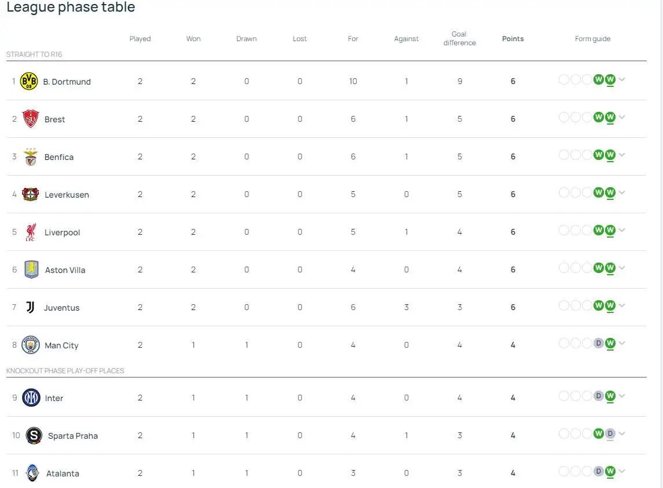The image size is (663, 488).
Task: Click the Brest club crest
Action: tap(31, 119)
